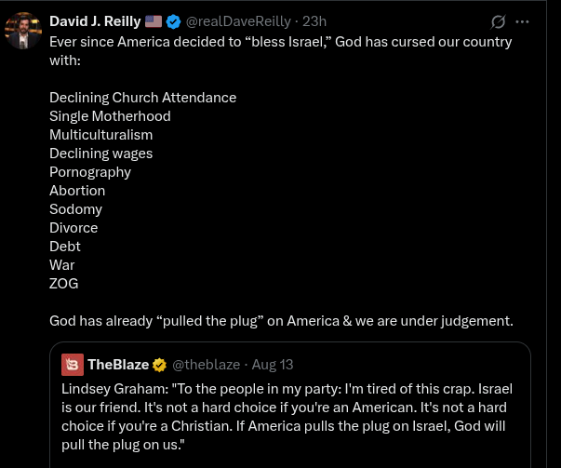Click the 23h timestamp

tap(315, 21)
